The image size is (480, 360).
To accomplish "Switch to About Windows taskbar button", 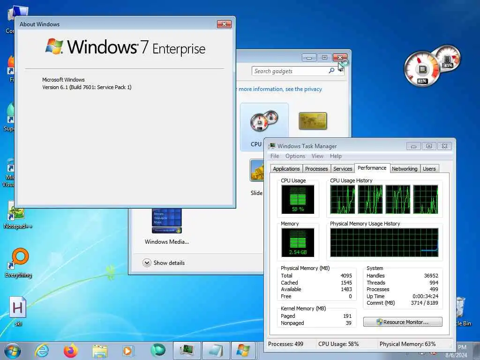I will [244, 351].
